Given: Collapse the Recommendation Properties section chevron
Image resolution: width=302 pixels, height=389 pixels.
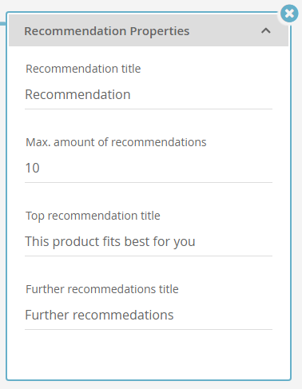Looking at the screenshot, I should pos(266,31).
